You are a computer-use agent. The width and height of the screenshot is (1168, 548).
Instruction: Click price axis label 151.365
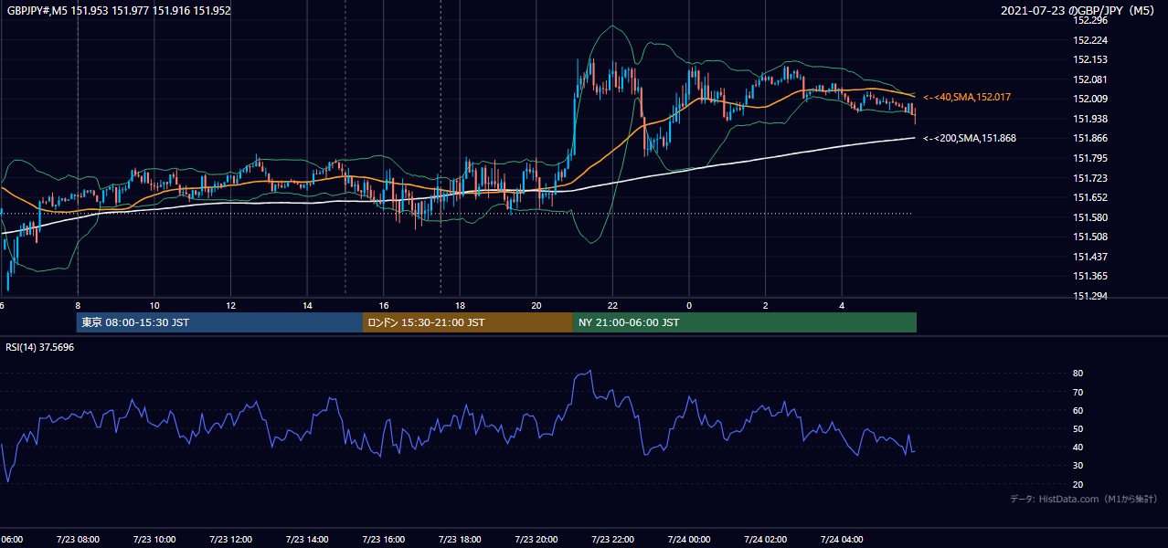pos(1089,276)
